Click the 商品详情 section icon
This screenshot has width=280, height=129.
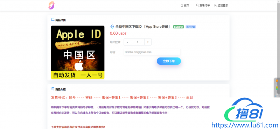click(x=53, y=19)
